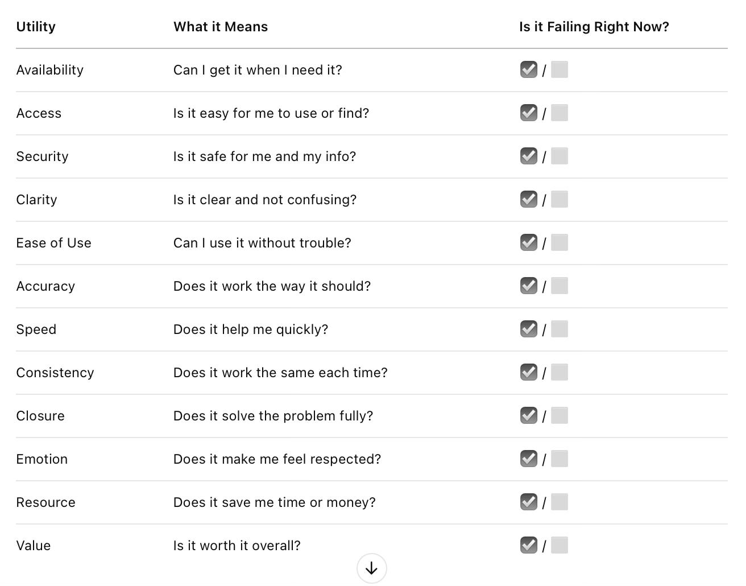Click the What it Means column header
The width and height of the screenshot is (746, 586).
(x=221, y=27)
